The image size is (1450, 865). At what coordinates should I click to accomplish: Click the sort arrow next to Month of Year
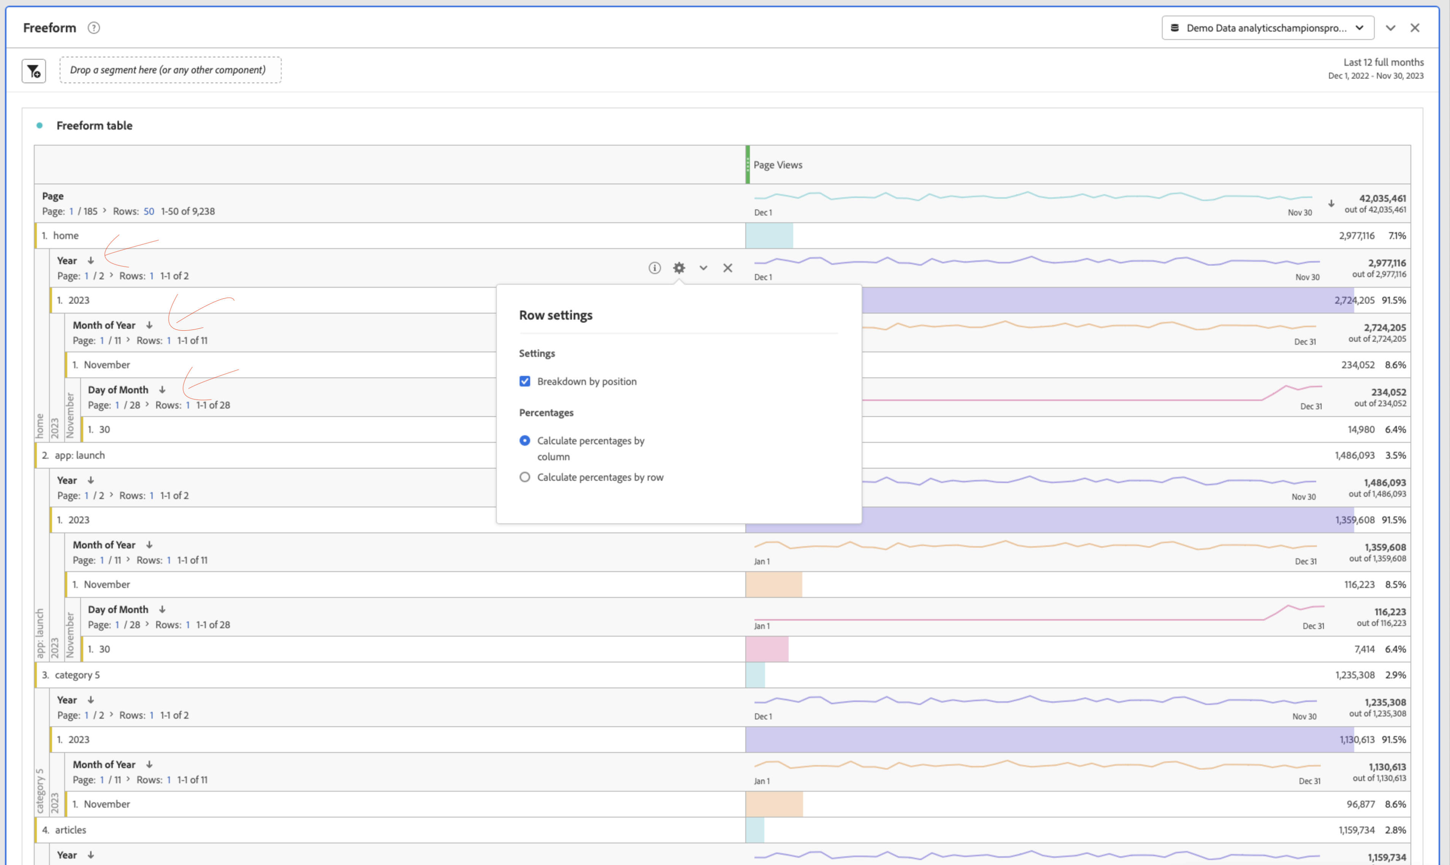(150, 325)
